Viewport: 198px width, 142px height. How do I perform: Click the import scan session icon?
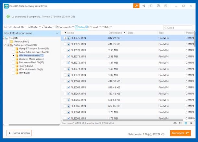click(151, 6)
